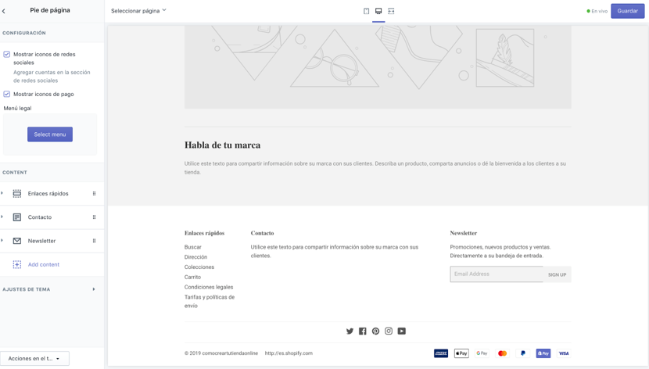Switch to mobile preview icon
The height and width of the screenshot is (369, 649).
coord(366,11)
